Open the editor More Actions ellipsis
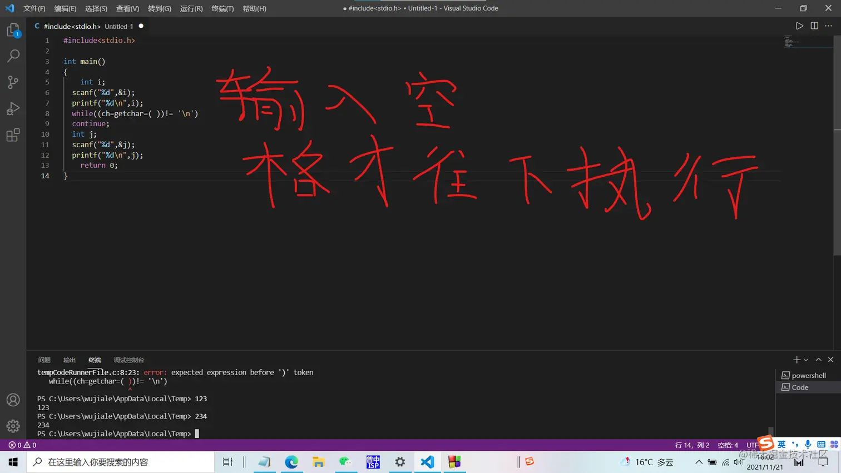Image resolution: width=841 pixels, height=473 pixels. (829, 26)
